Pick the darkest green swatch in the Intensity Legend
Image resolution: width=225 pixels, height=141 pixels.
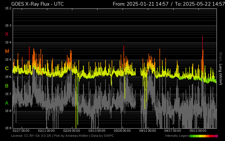[x=192, y=136]
